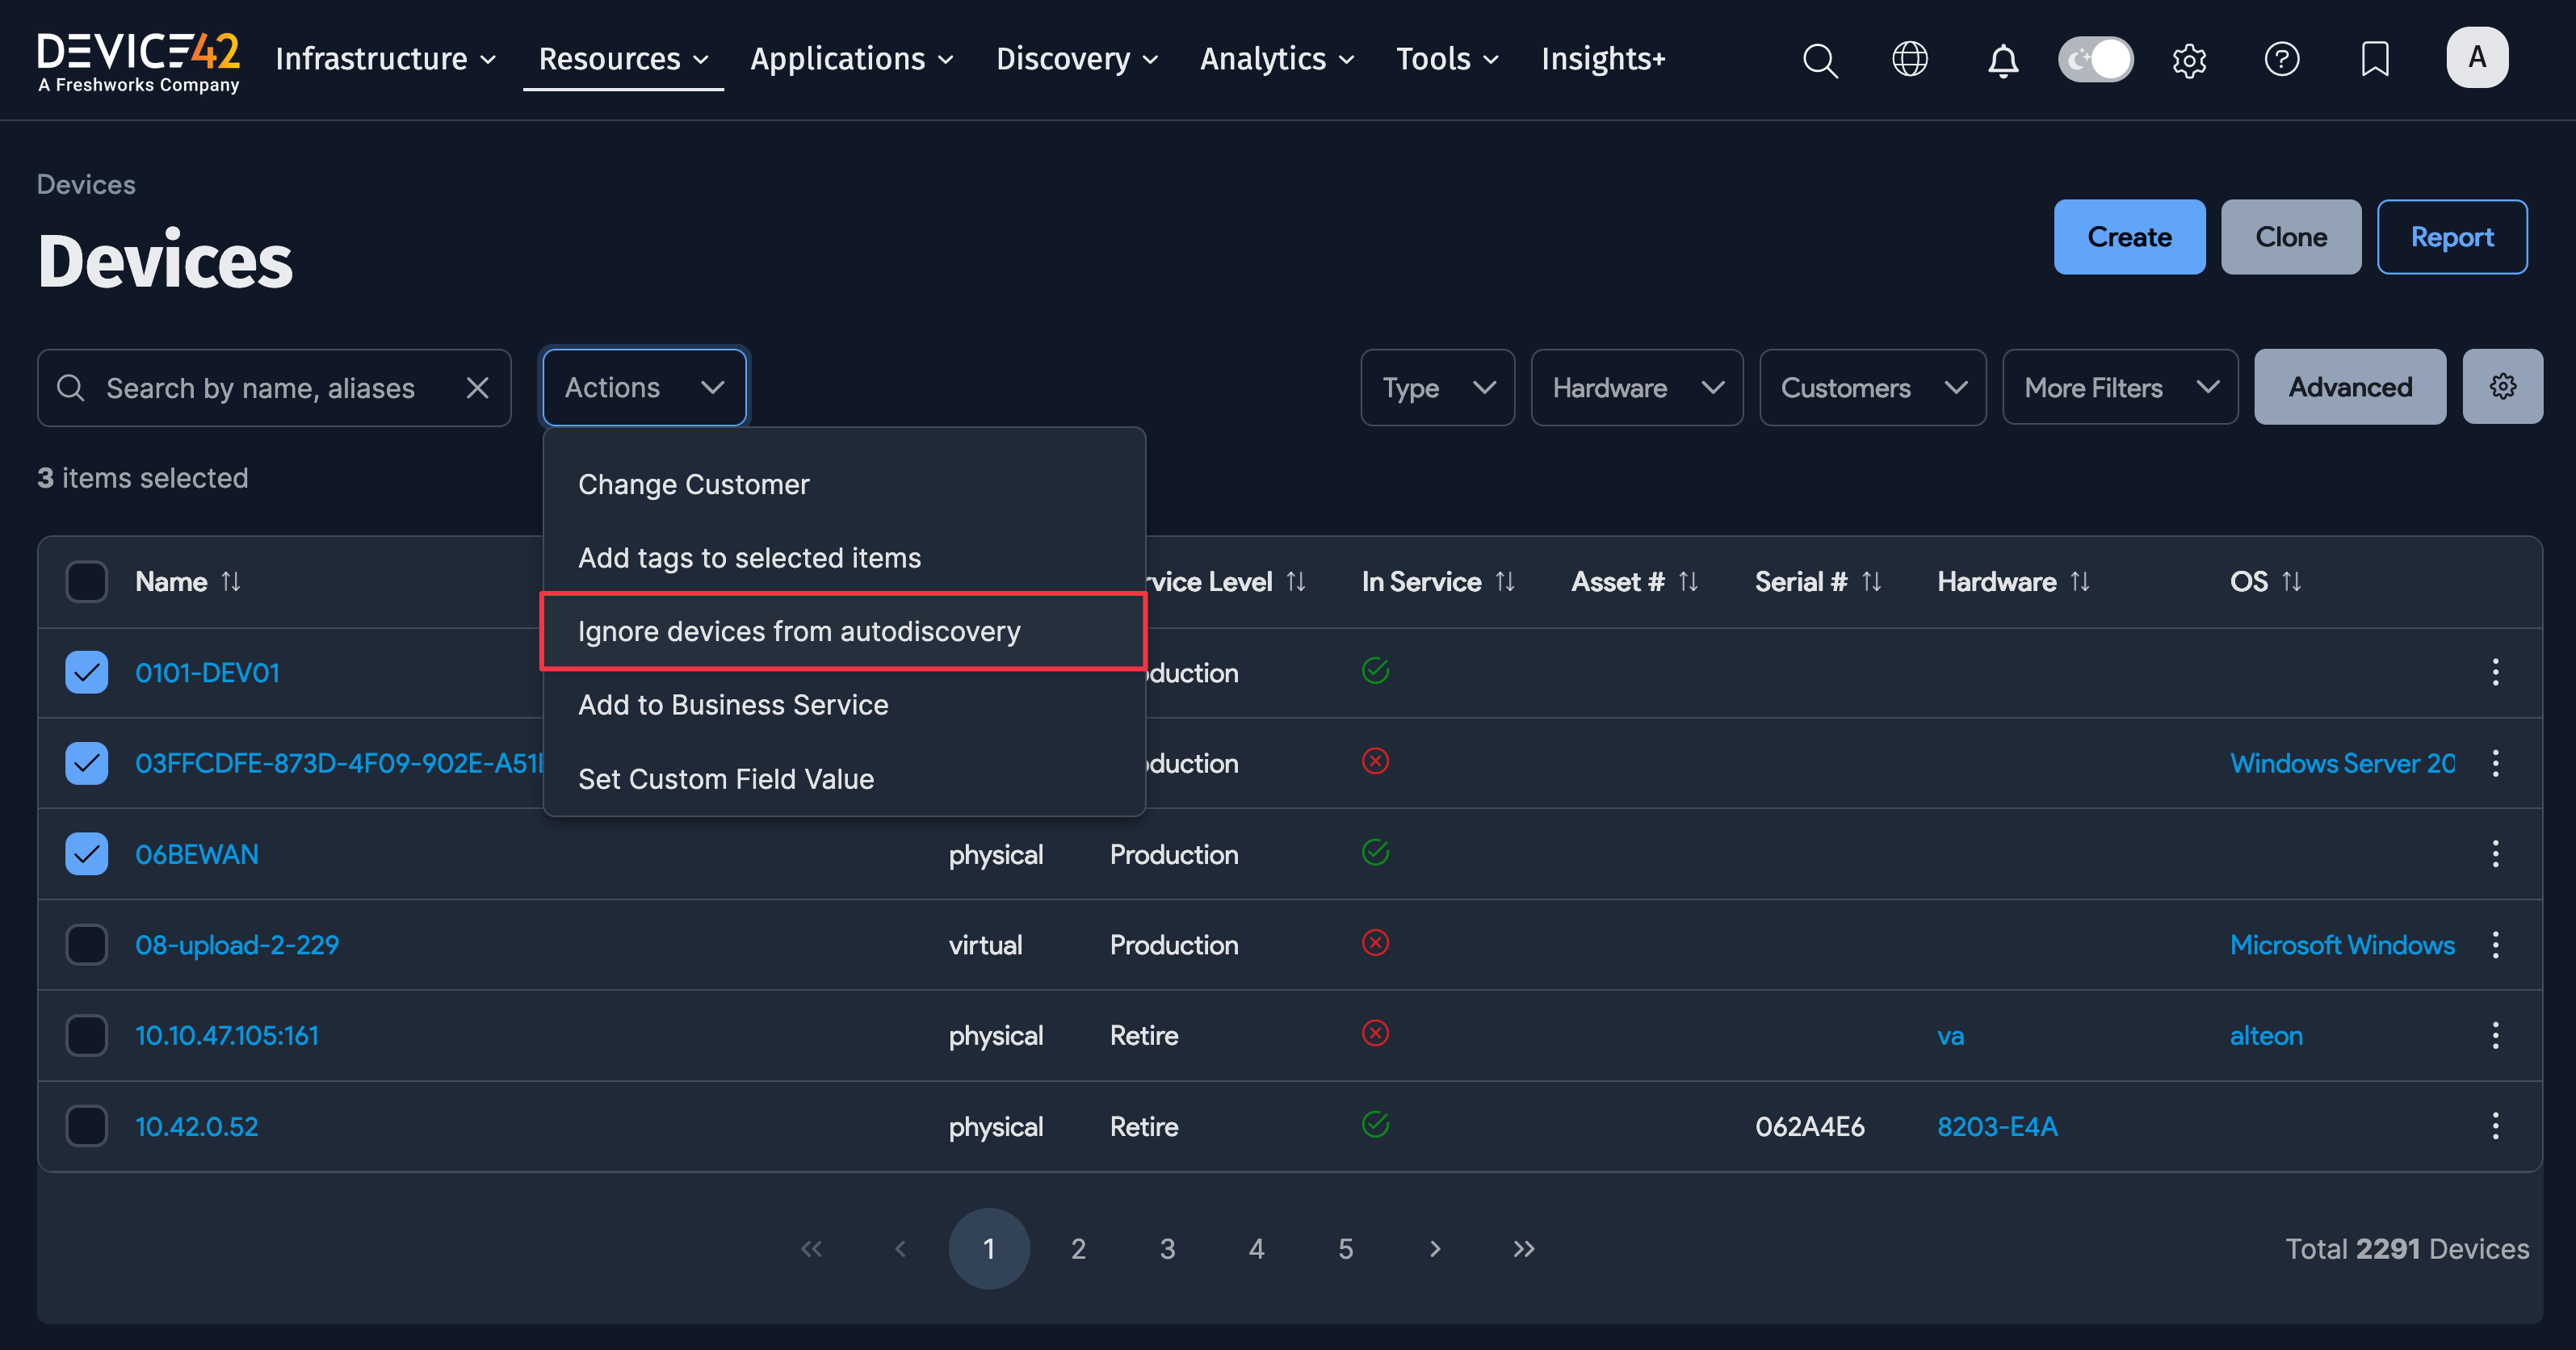Screen dimensions: 2576x1350
Task: Click the globe language icon
Action: click(1909, 60)
